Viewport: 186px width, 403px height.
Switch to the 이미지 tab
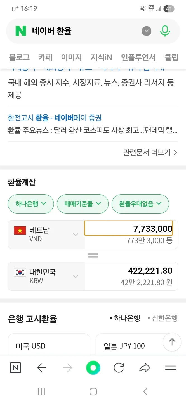tap(71, 57)
